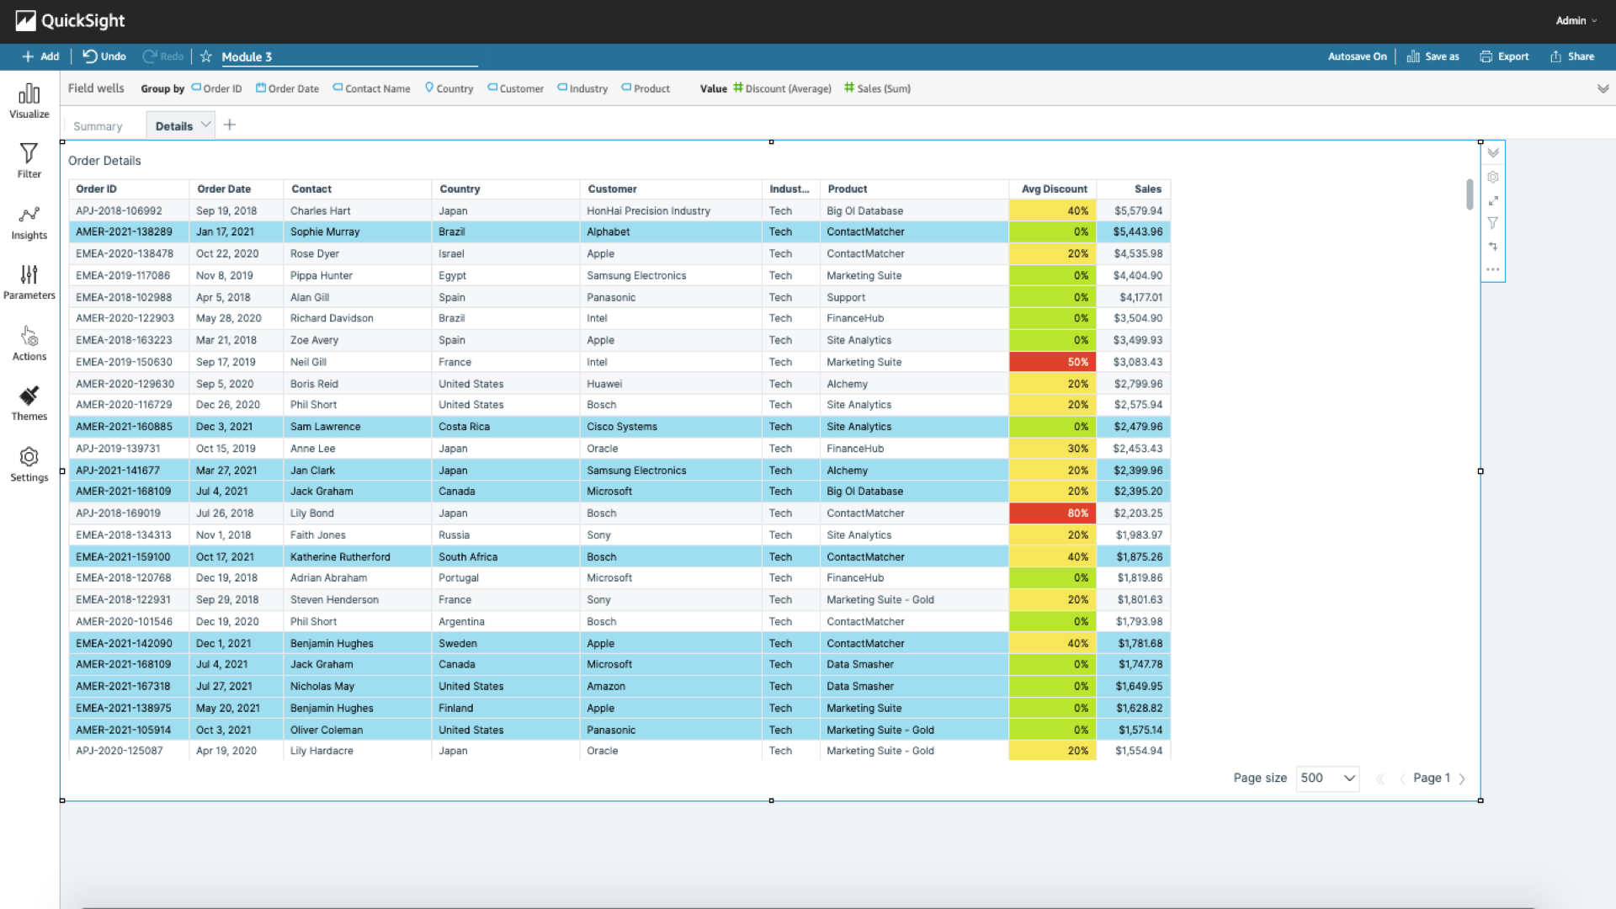Click the Costa Rica country cell
The height and width of the screenshot is (909, 1616).
point(506,427)
